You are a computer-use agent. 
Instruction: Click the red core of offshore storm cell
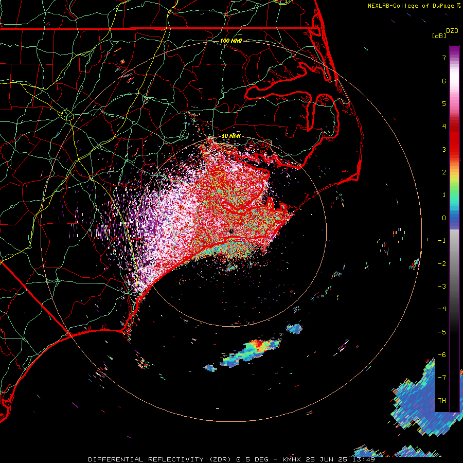tap(259, 344)
